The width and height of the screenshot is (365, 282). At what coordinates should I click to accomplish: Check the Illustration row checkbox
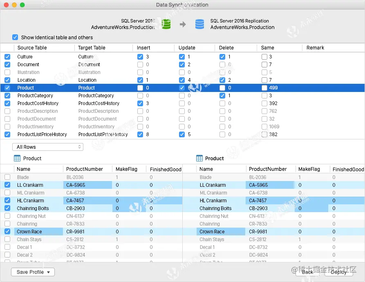point(7,72)
